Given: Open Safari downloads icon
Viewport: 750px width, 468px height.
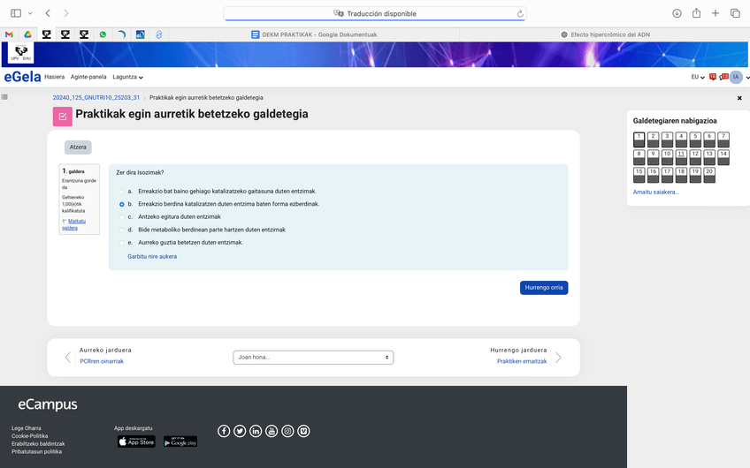Looking at the screenshot, I should click(x=677, y=13).
